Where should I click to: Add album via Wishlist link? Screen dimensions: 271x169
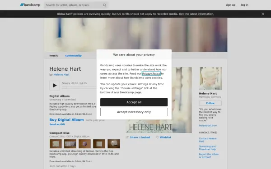click(x=165, y=137)
